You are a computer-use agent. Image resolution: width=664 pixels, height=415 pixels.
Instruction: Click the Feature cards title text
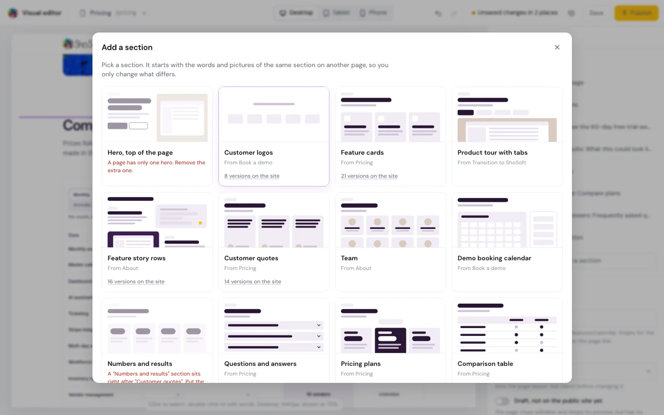pyautogui.click(x=362, y=153)
